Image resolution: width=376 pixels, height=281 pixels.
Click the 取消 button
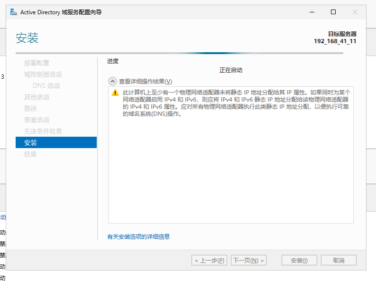tap(339, 261)
